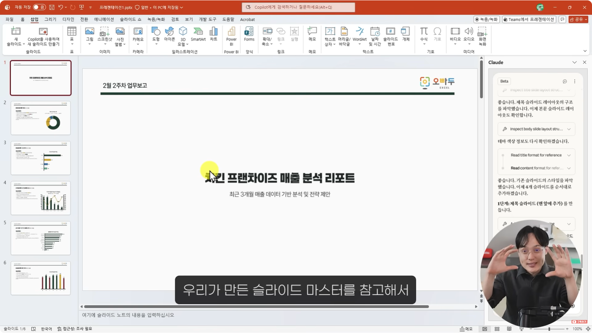Insert a chart (차트)
592x333 pixels.
(x=213, y=34)
